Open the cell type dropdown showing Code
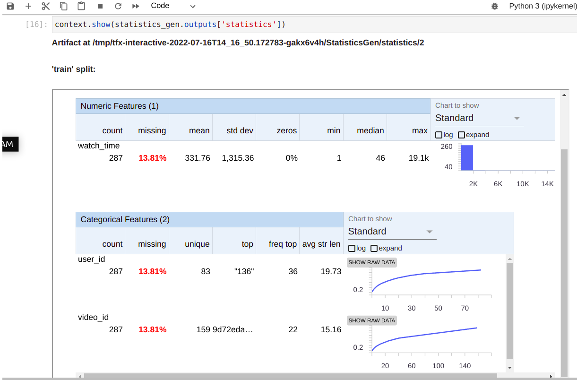Screen dimensions: 577x380 [173, 6]
